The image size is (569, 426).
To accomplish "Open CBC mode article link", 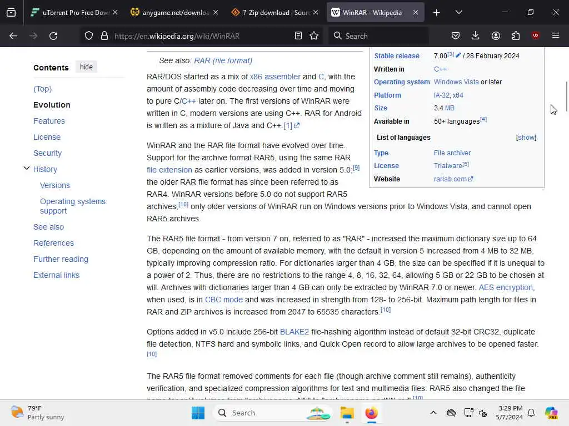I will click(x=223, y=300).
